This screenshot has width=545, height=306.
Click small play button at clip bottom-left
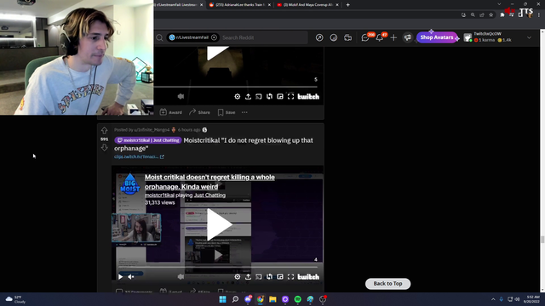coord(120,276)
